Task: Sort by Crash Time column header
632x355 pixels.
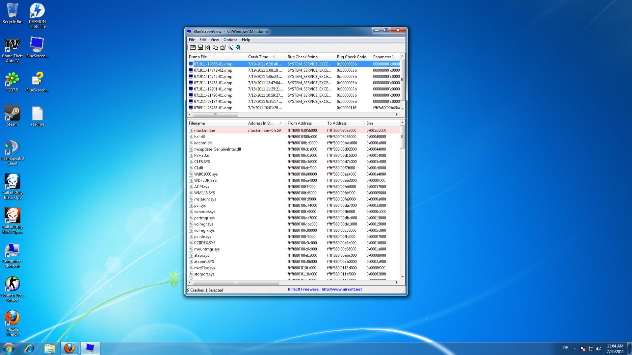Action: pyautogui.click(x=258, y=57)
